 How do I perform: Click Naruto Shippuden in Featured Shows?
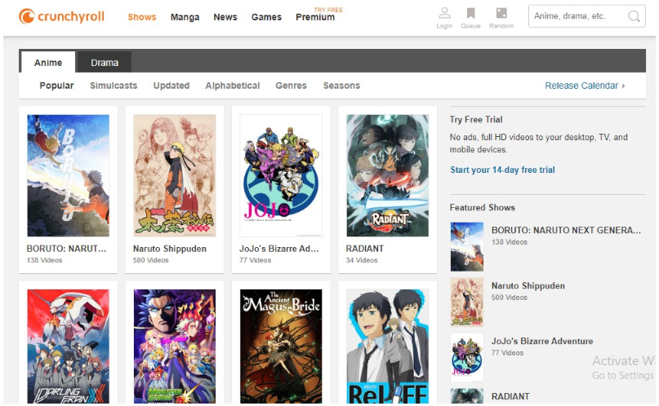click(528, 285)
